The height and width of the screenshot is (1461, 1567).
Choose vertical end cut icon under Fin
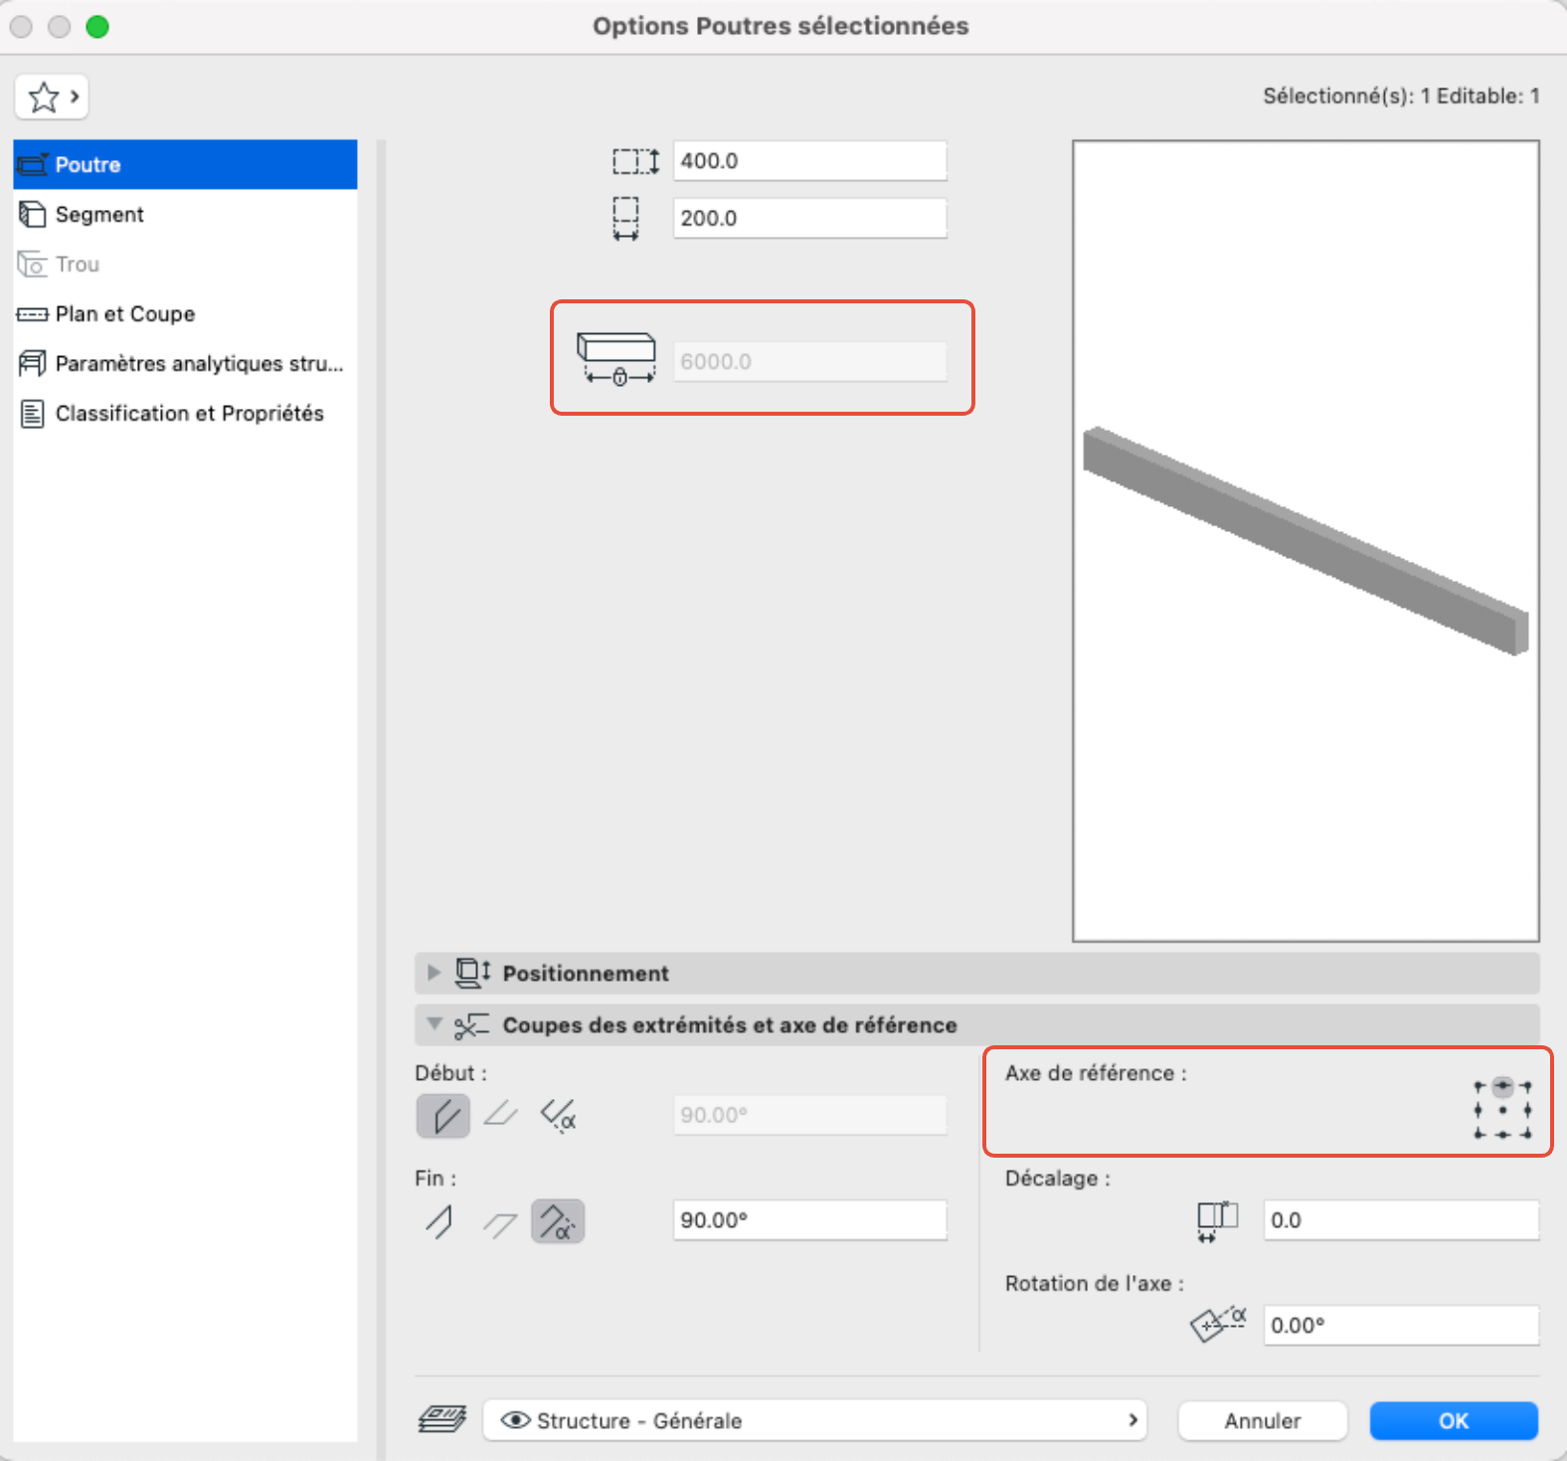(440, 1221)
